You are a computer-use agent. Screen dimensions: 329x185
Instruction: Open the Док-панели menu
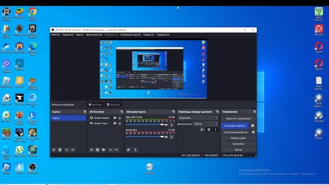[94, 35]
